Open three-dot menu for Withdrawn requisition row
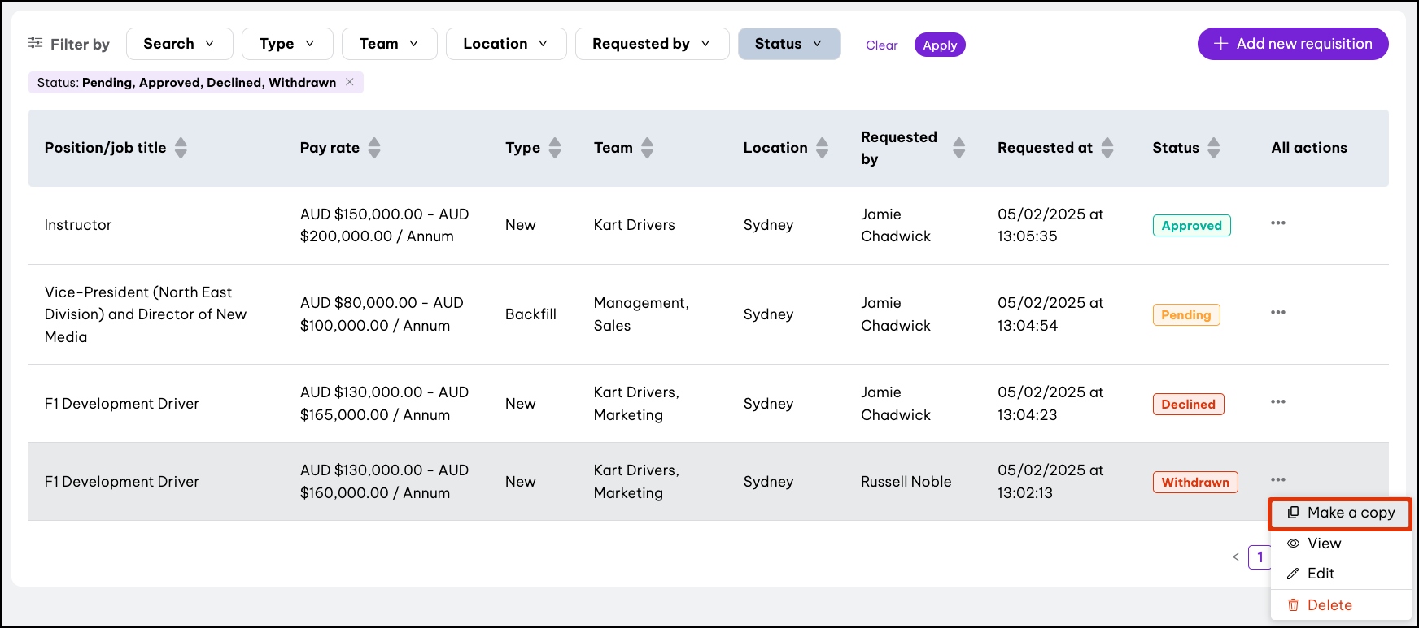The height and width of the screenshot is (628, 1419). [x=1277, y=480]
